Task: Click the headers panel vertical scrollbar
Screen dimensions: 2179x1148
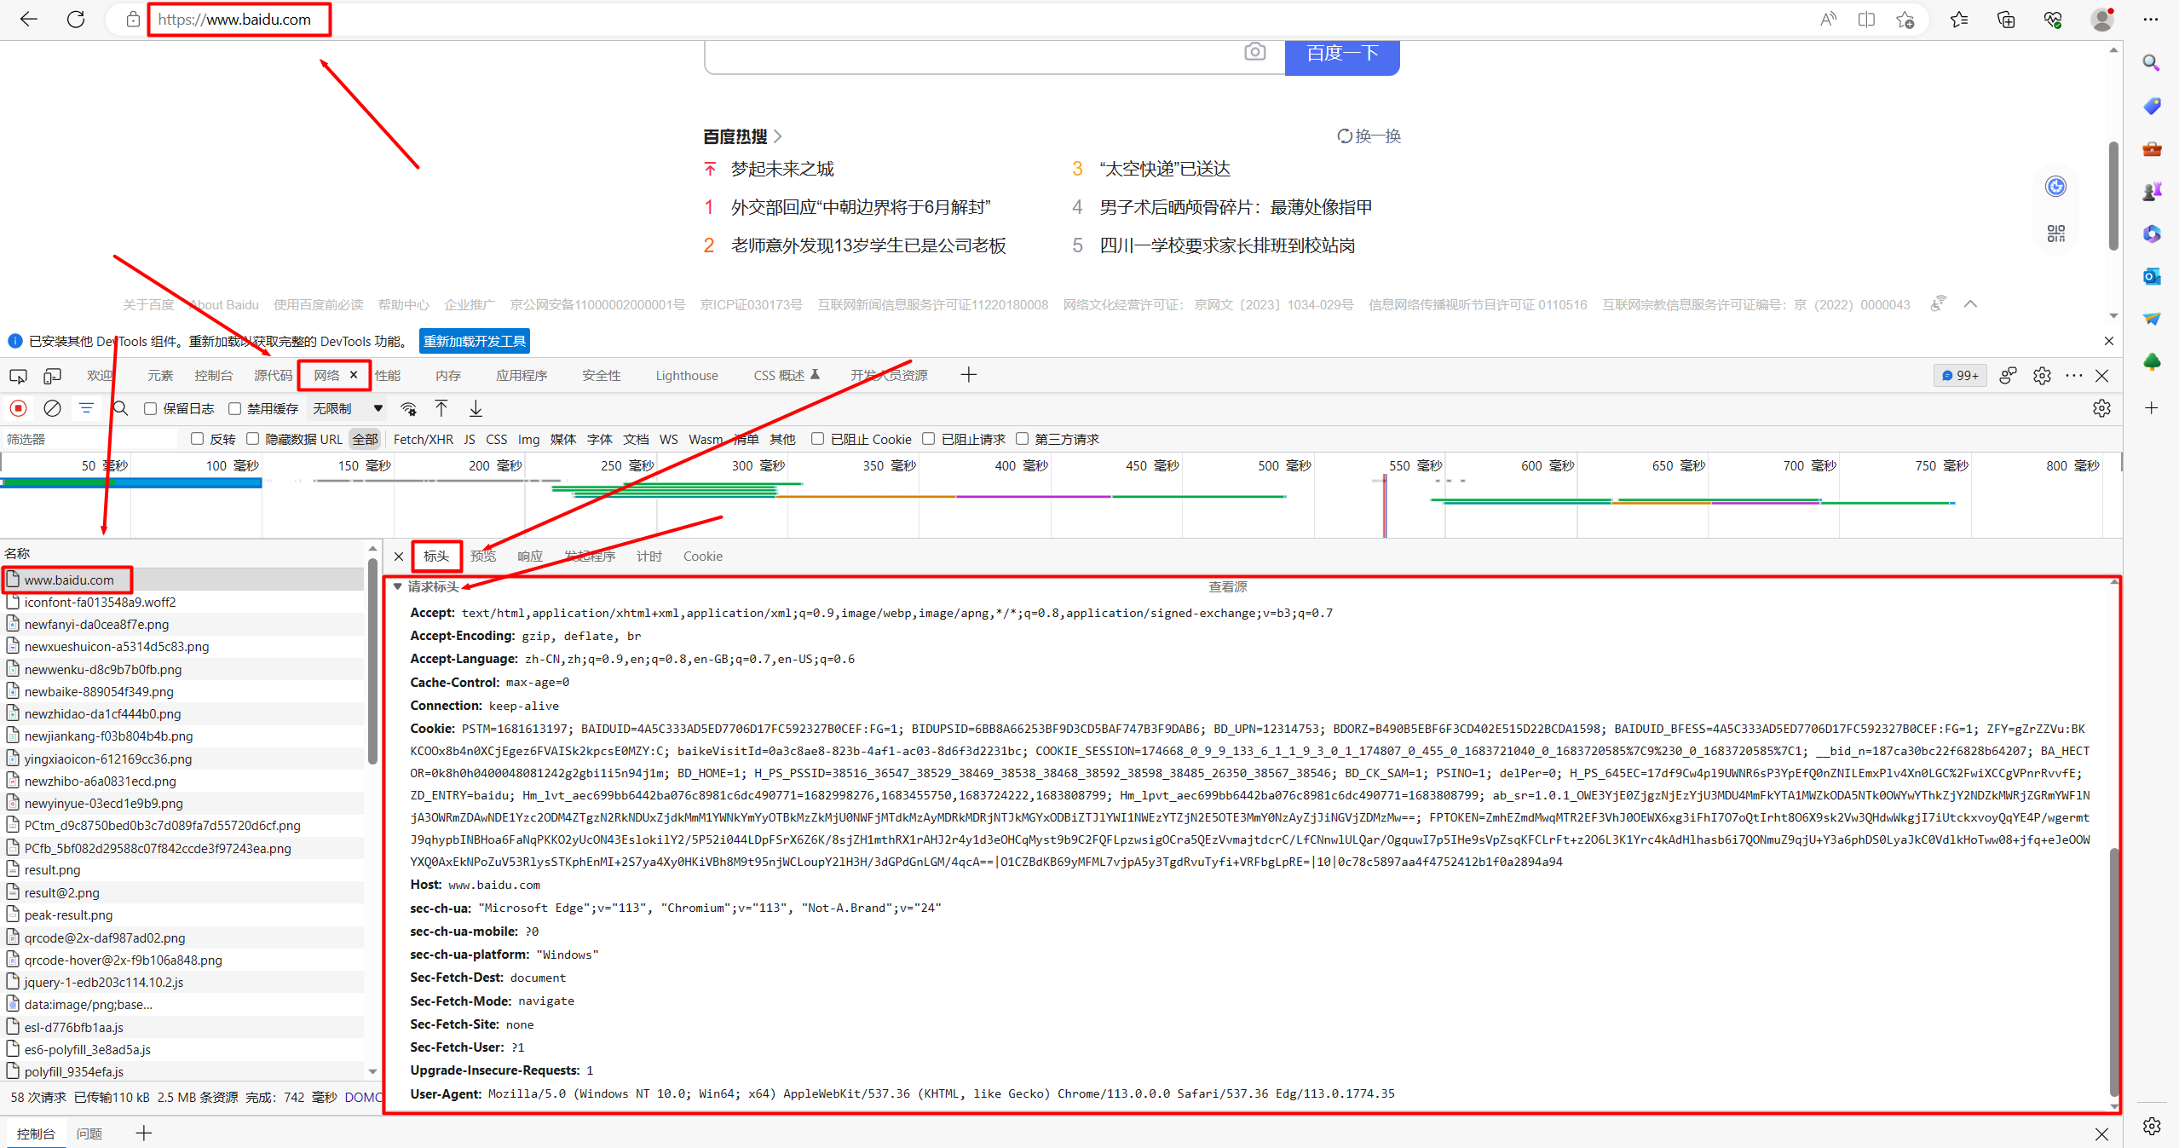Action: tap(2113, 972)
